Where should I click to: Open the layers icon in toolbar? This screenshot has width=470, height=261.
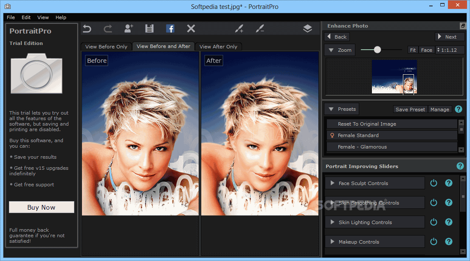click(x=307, y=28)
